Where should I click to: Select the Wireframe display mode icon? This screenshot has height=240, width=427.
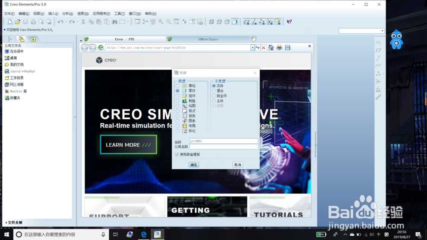point(212,22)
